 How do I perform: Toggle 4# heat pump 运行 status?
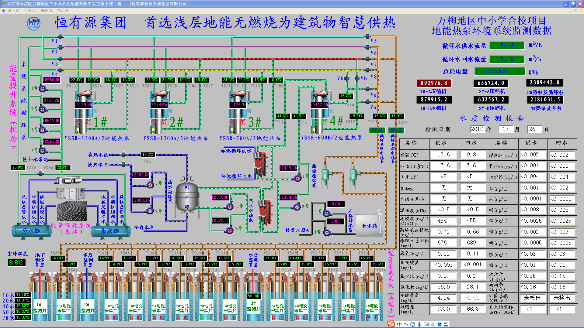point(320,122)
